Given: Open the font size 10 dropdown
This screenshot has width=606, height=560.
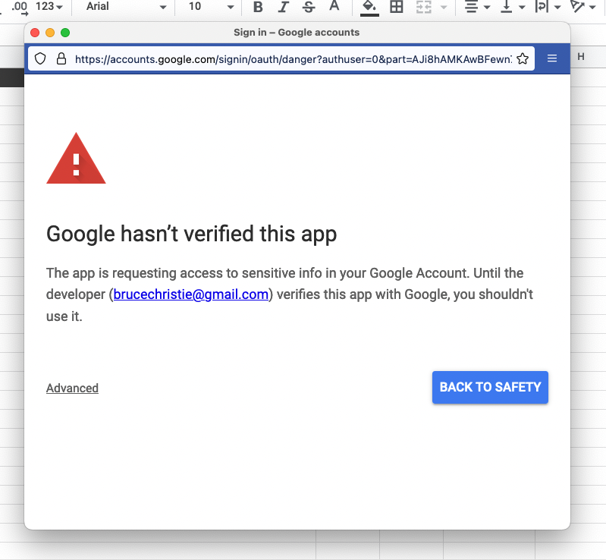Looking at the screenshot, I should [211, 7].
